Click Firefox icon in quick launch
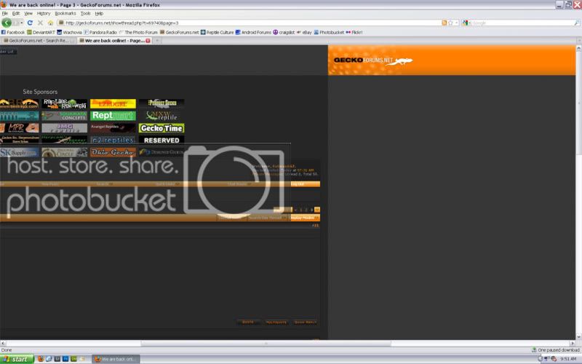The width and height of the screenshot is (582, 364). pos(41,359)
